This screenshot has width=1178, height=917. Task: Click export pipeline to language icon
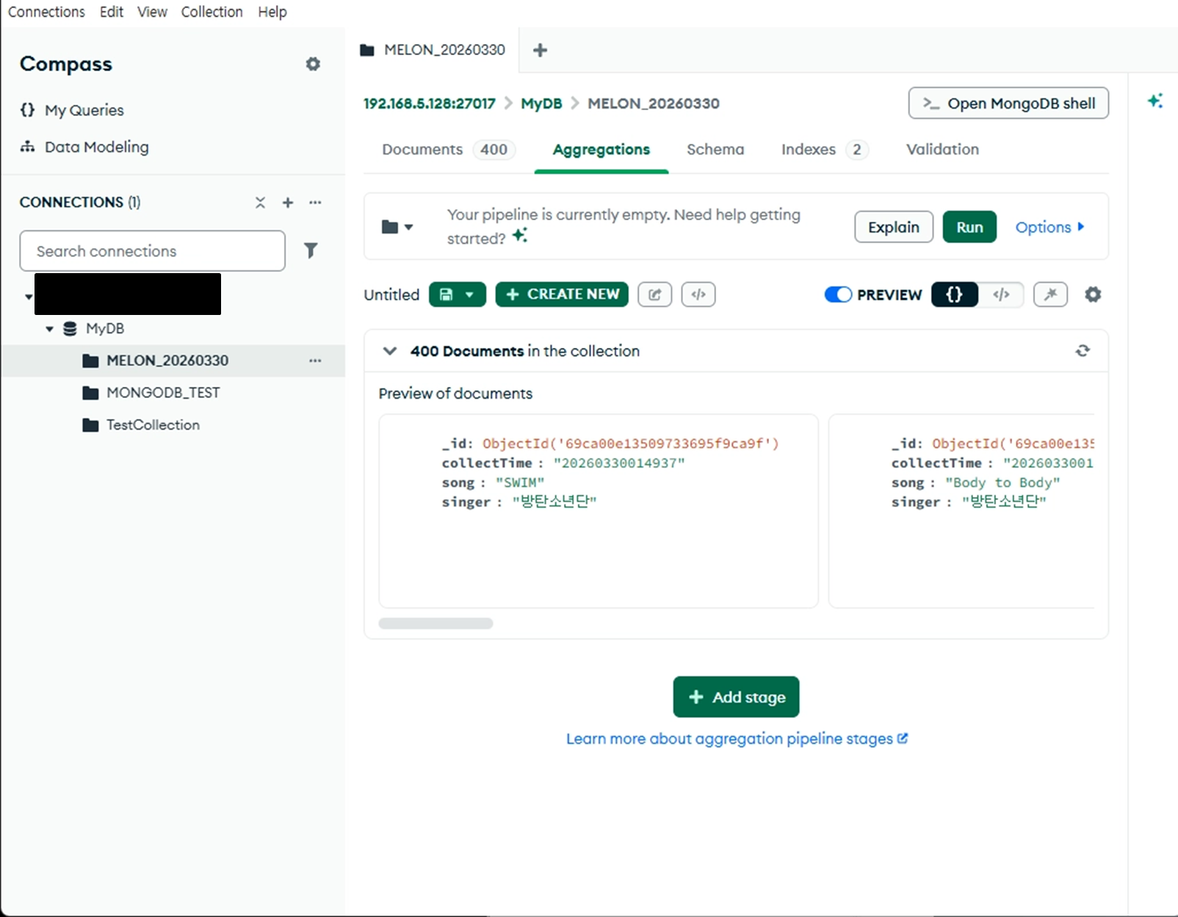click(x=698, y=294)
